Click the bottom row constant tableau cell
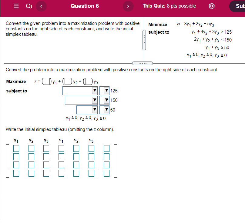Image resolution: width=245 pixels, height=223 pixels. 106,173
